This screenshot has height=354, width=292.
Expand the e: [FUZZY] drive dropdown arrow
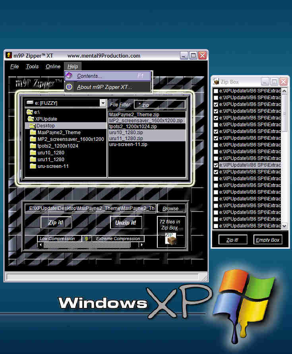[103, 103]
